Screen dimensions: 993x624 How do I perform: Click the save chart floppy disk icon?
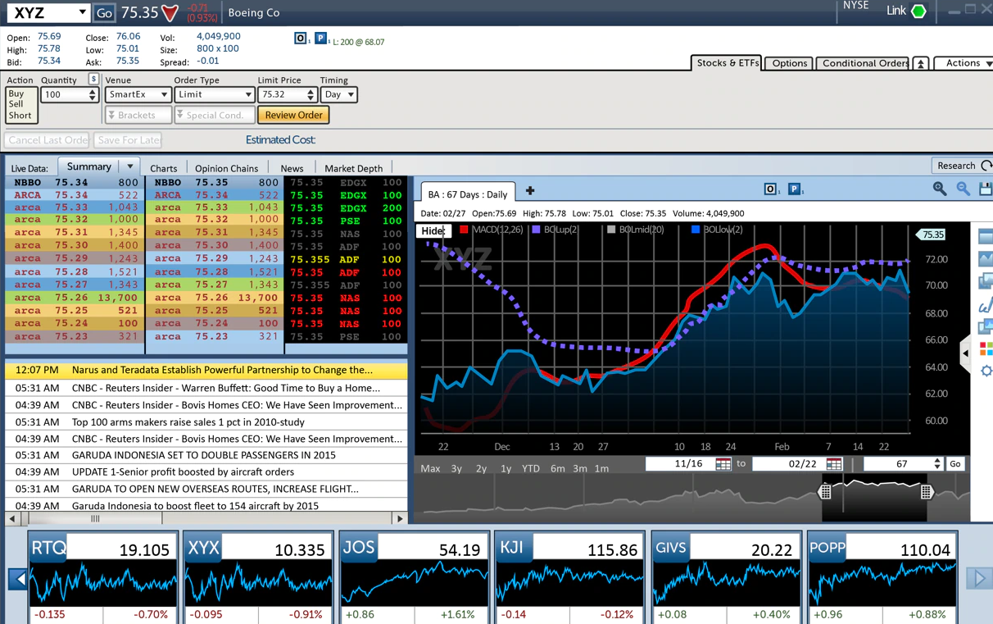(x=986, y=189)
